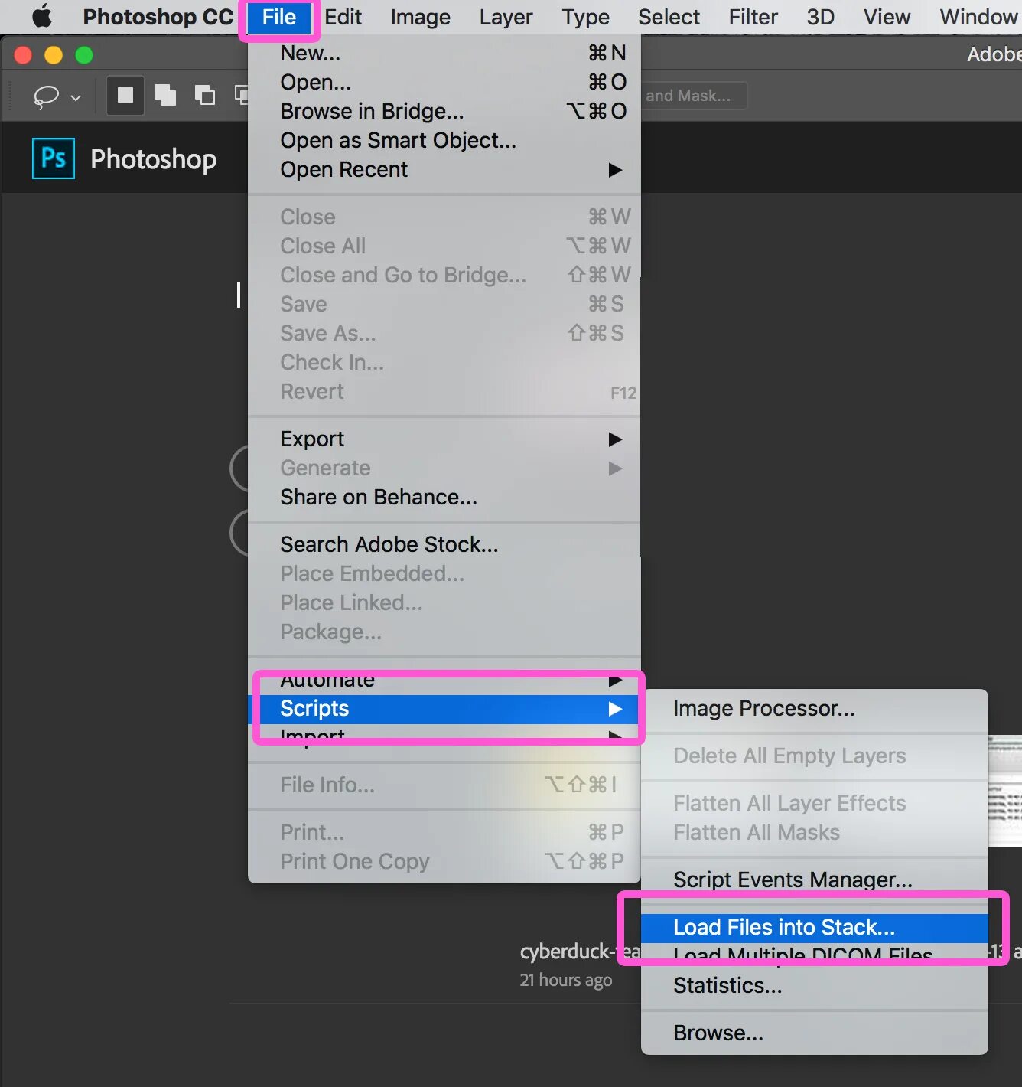
Task: Choose Open... from File menu
Action: coord(444,82)
